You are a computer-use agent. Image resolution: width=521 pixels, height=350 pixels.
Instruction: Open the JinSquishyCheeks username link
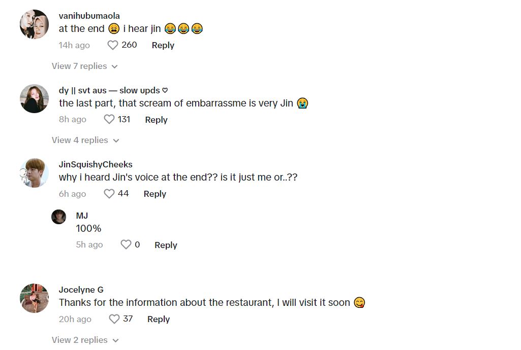[x=96, y=164]
